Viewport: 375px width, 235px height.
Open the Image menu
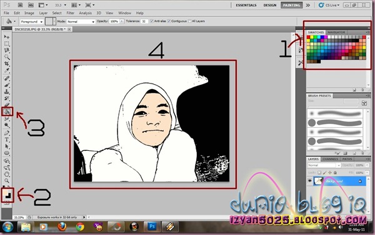(x=29, y=13)
